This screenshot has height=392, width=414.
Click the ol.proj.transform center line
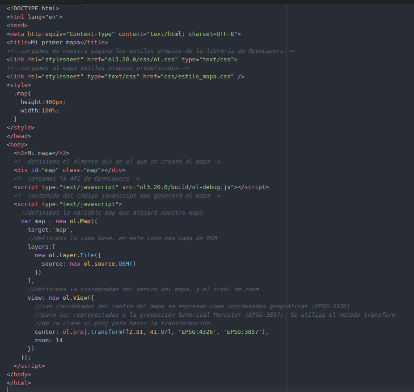(152, 332)
